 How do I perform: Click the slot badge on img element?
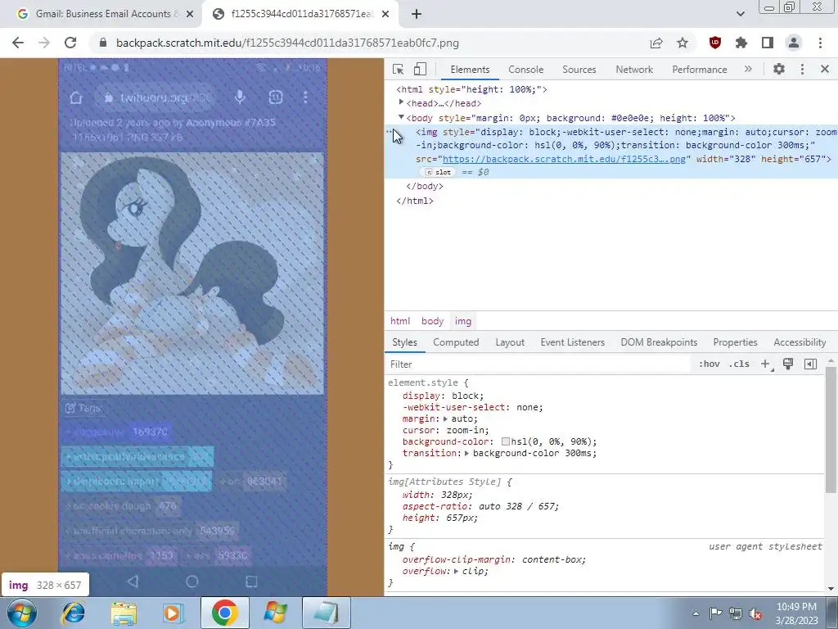[438, 172]
